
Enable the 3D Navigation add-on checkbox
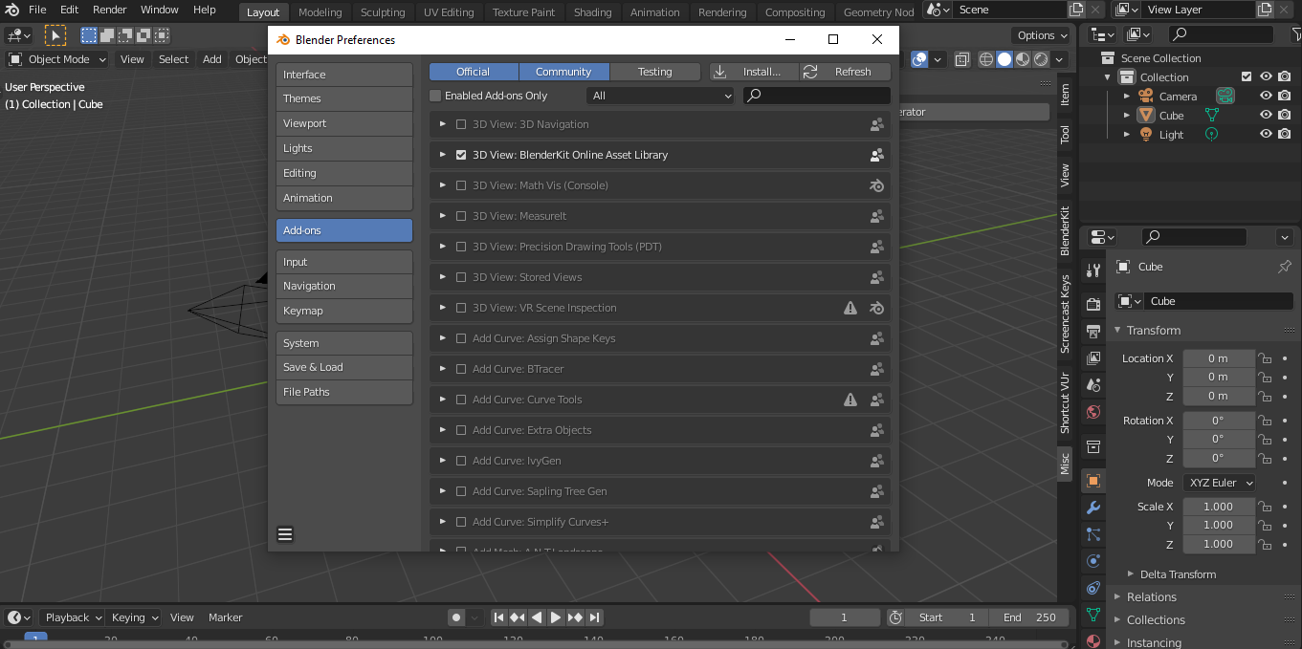click(461, 124)
